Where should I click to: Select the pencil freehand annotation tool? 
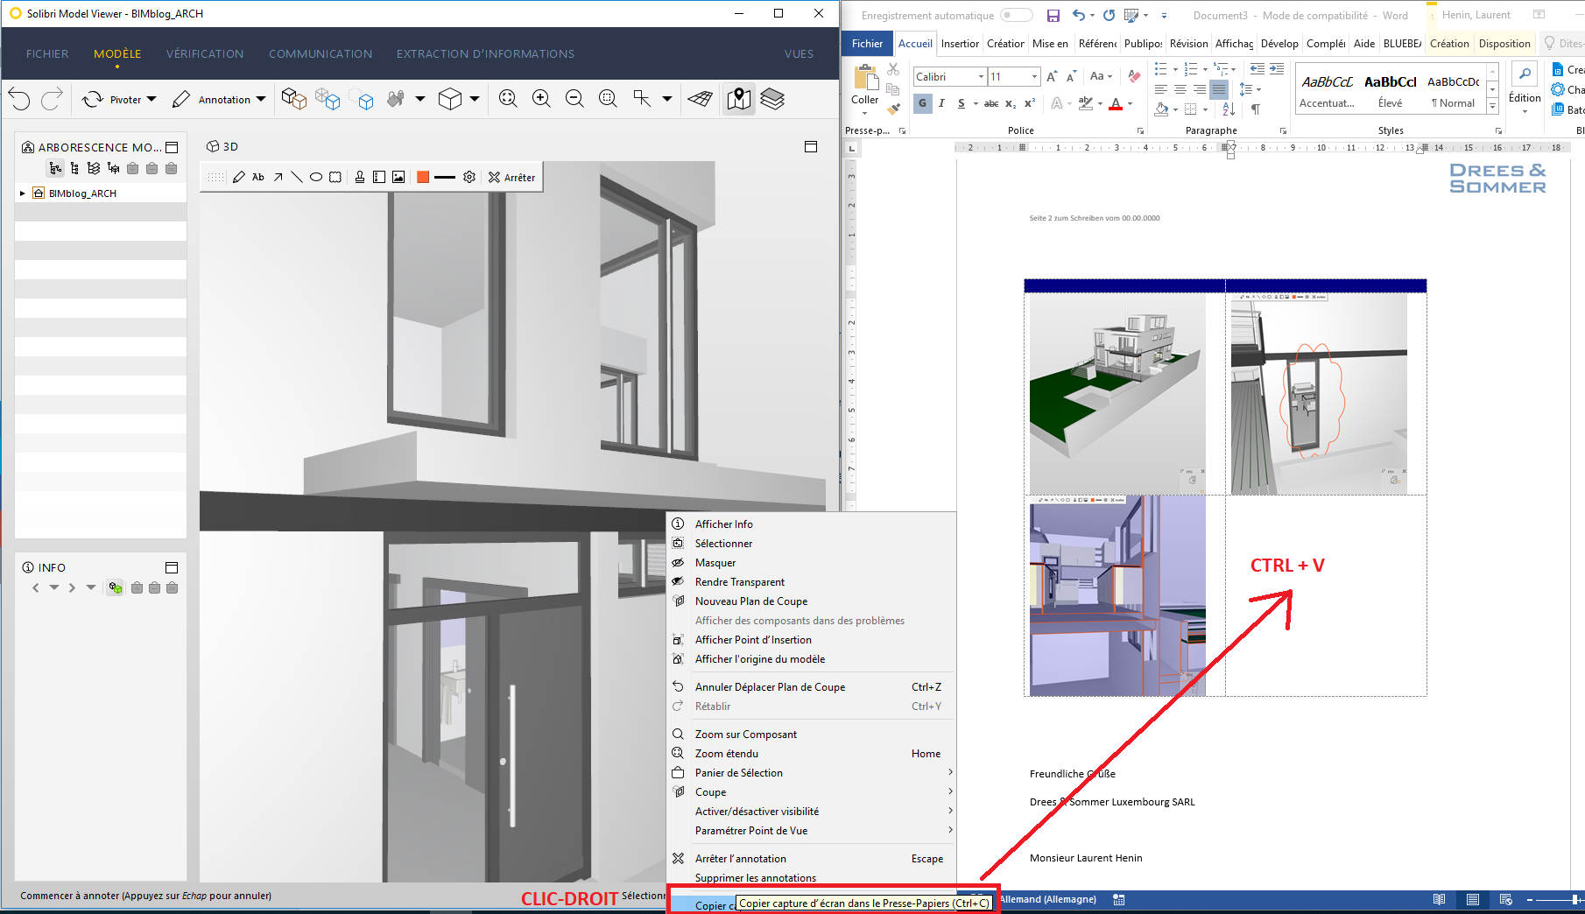tap(238, 177)
